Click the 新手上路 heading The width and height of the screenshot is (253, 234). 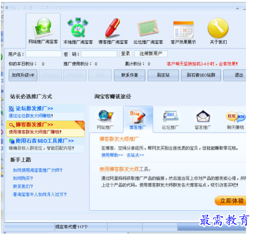click(21, 160)
